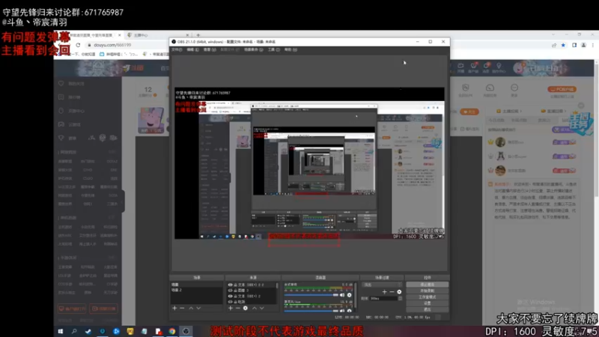Remove selected scene with minus button
This screenshot has height=337, width=599.
click(182, 308)
